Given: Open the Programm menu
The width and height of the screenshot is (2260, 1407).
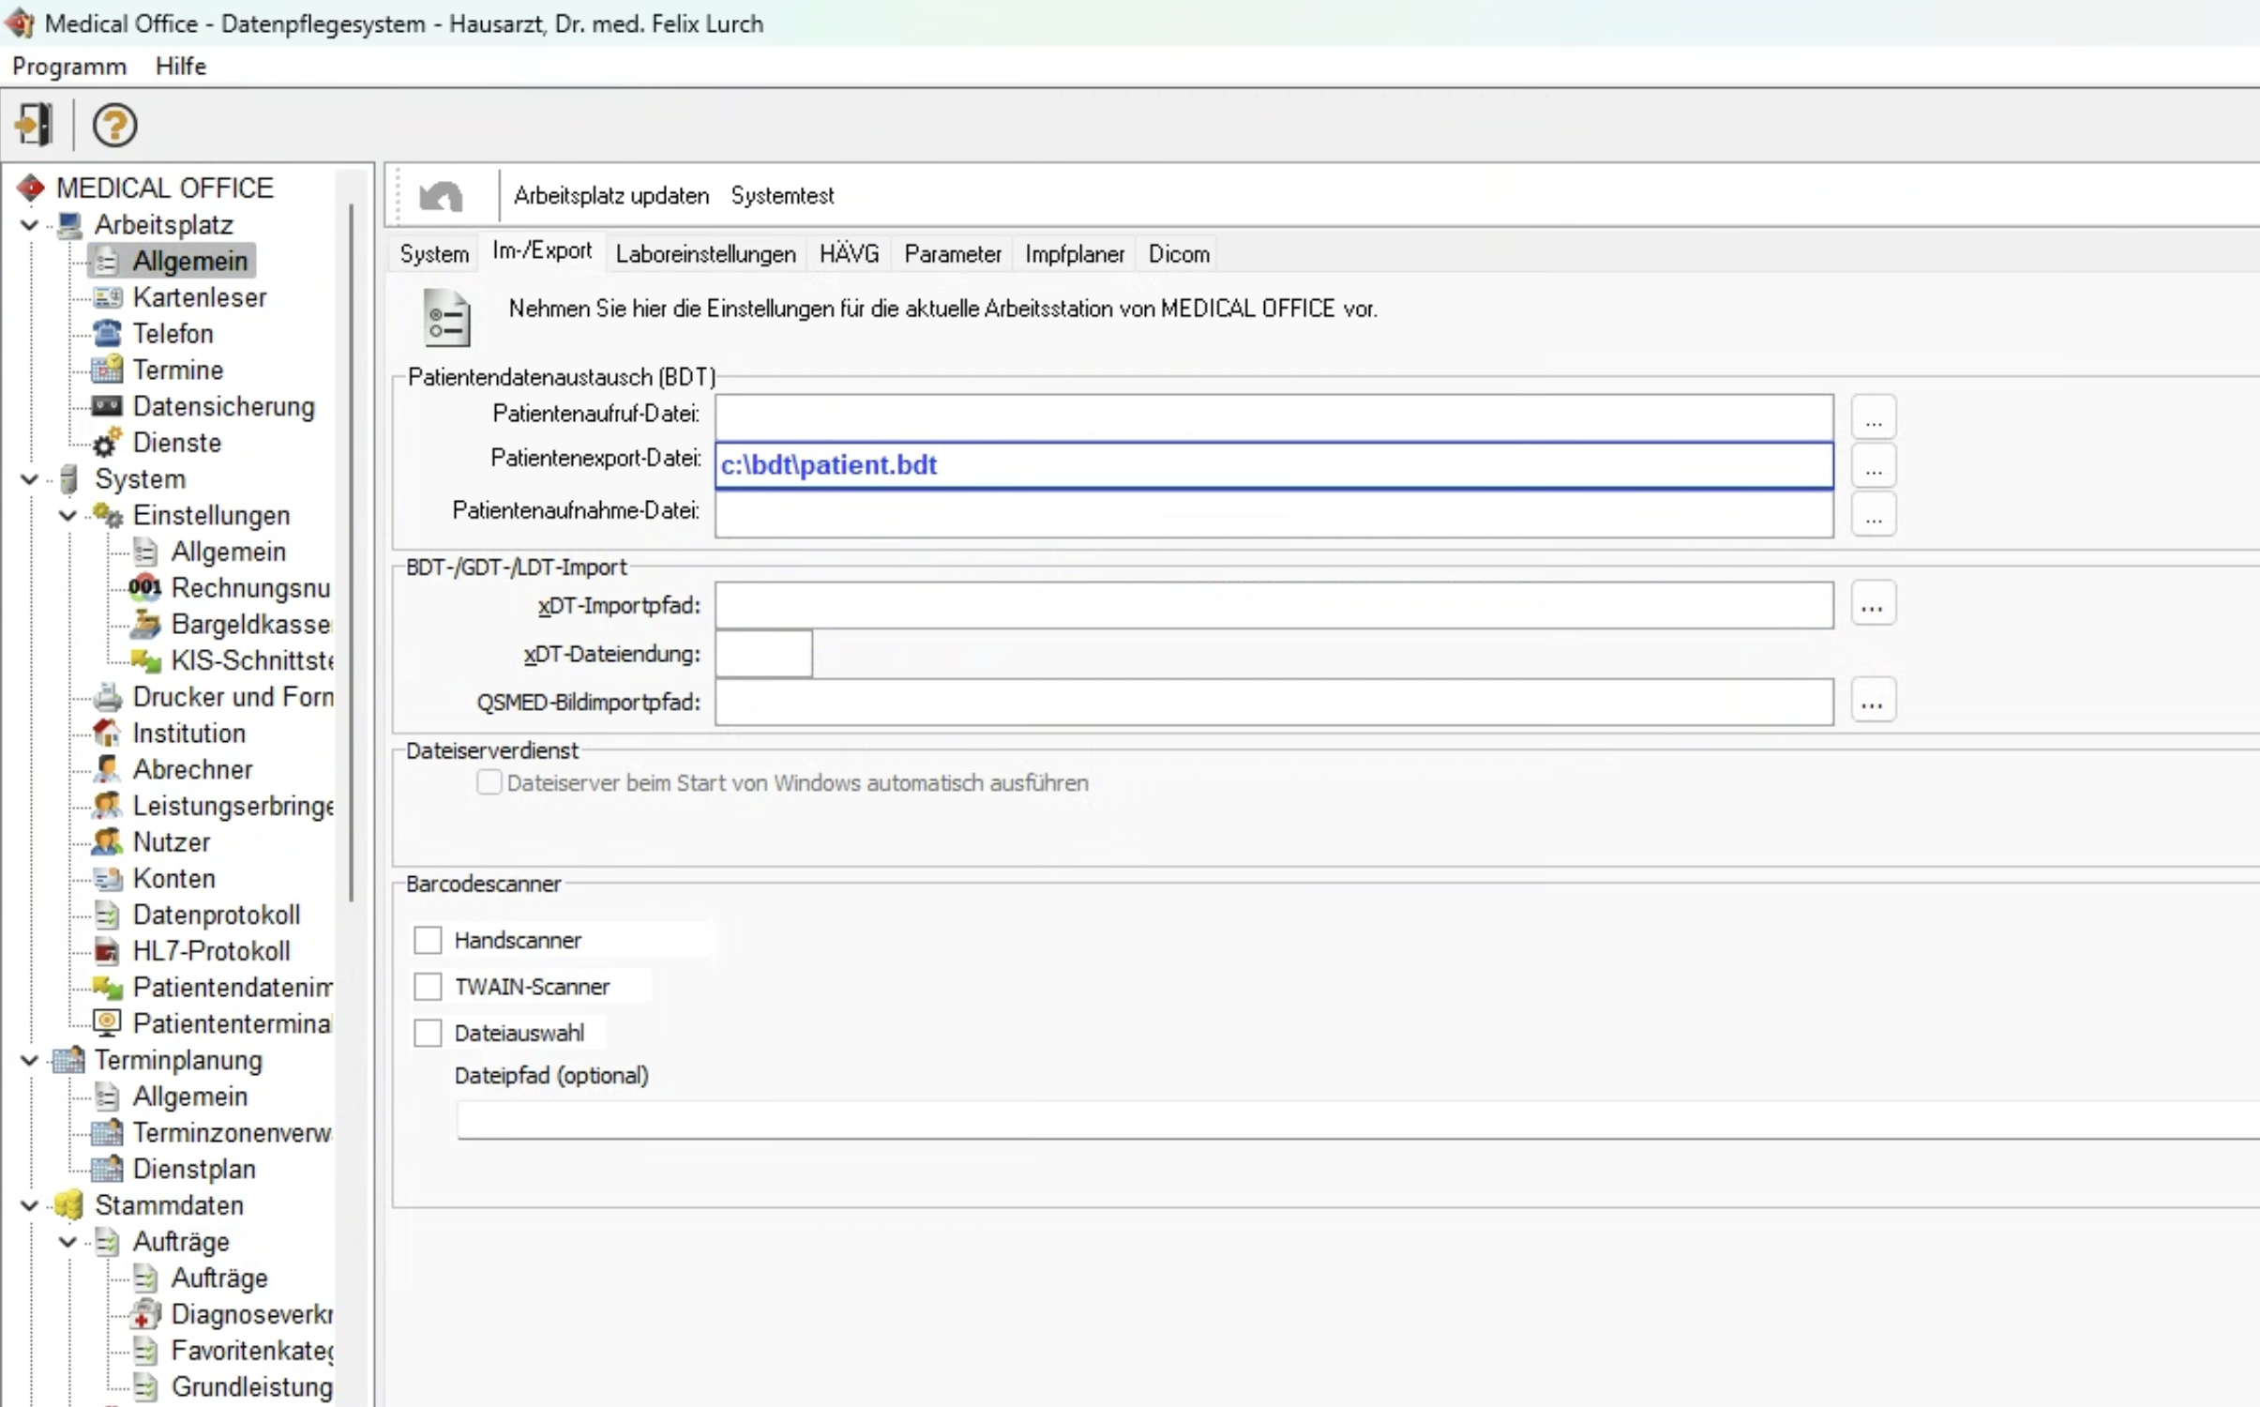Looking at the screenshot, I should tap(68, 67).
